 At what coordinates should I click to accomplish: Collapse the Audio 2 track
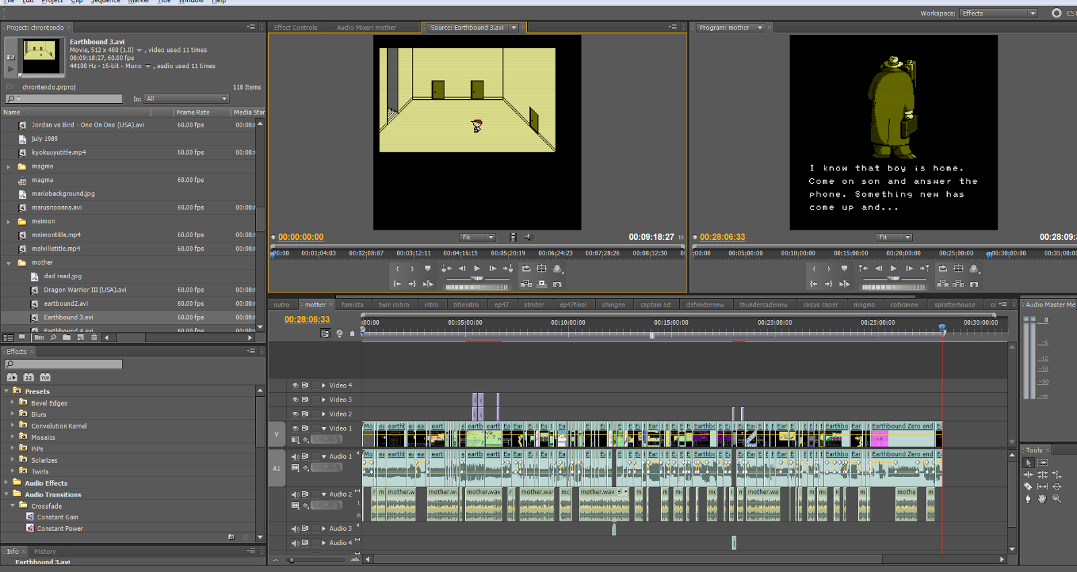(x=324, y=494)
